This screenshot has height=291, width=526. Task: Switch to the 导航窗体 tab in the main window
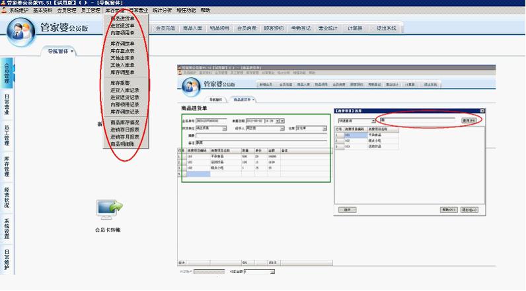click(57, 51)
